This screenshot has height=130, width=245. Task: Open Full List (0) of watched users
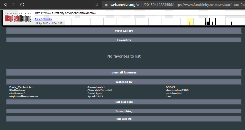tap(124, 119)
